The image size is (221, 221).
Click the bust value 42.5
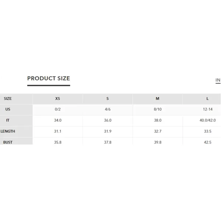click(x=208, y=142)
